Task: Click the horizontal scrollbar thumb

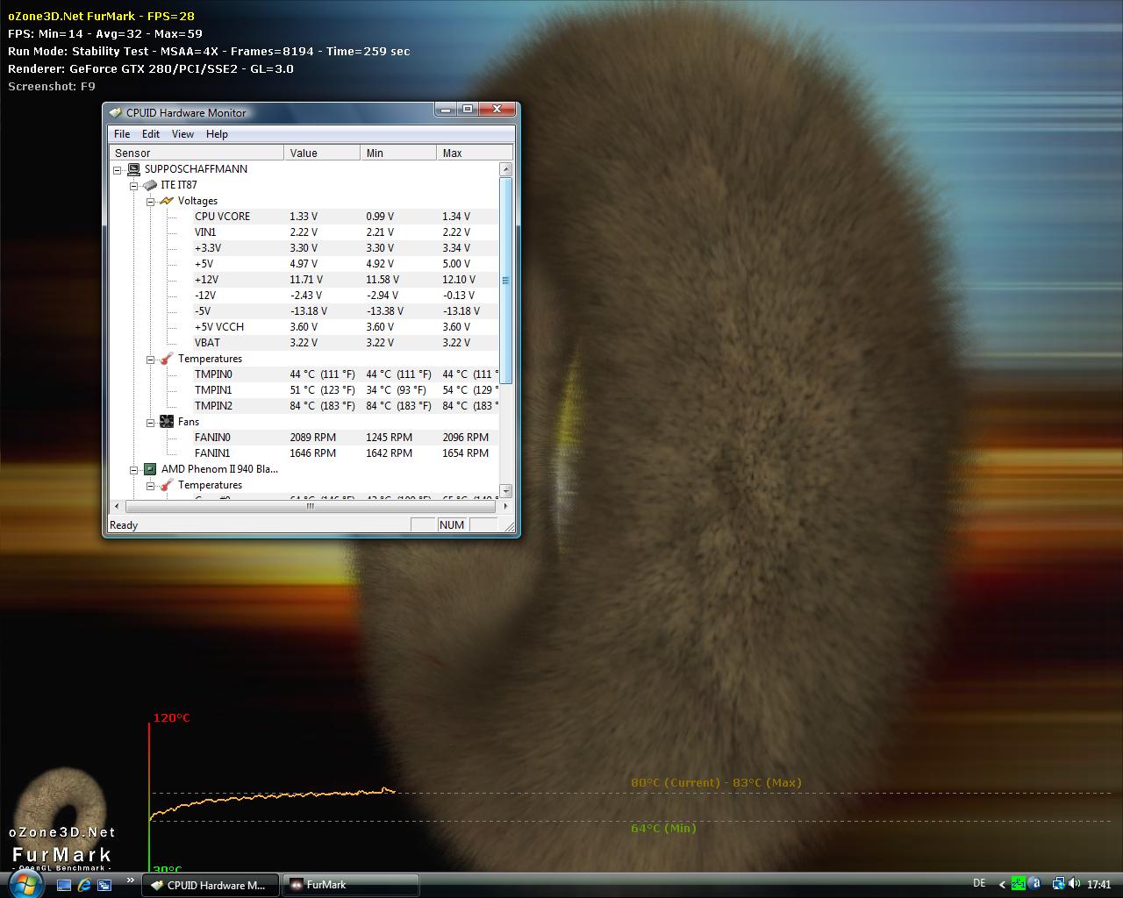Action: click(310, 506)
